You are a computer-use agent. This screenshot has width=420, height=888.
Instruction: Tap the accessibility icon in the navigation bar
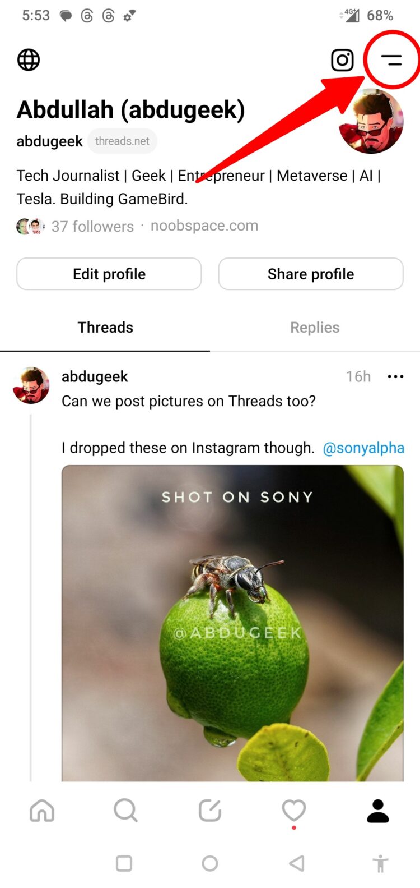coord(380,864)
